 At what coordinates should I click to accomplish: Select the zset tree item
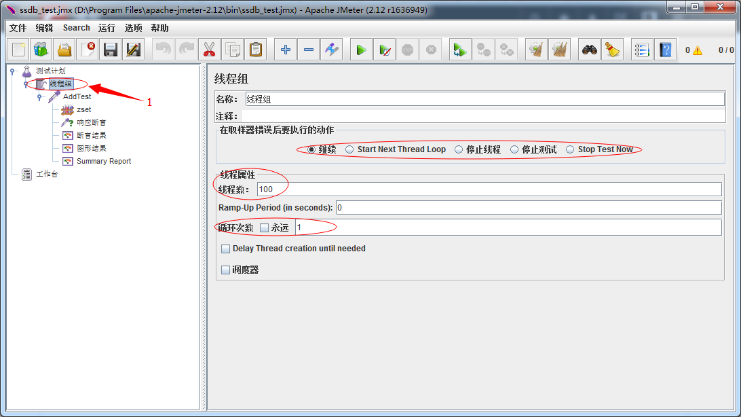pos(84,110)
